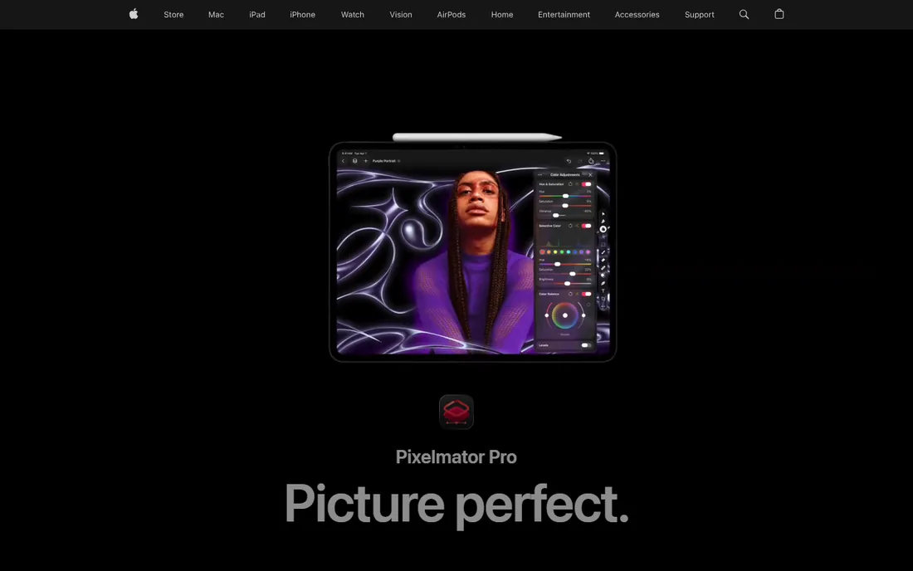Go to the Accessories link
The width and height of the screenshot is (913, 571).
coord(637,15)
